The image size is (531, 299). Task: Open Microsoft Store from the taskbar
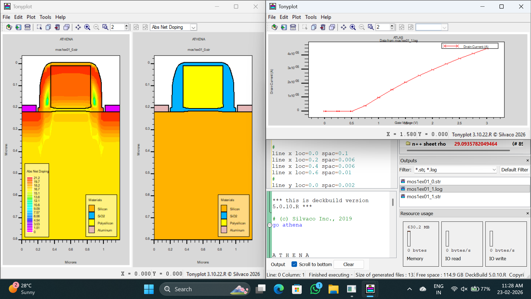297,289
